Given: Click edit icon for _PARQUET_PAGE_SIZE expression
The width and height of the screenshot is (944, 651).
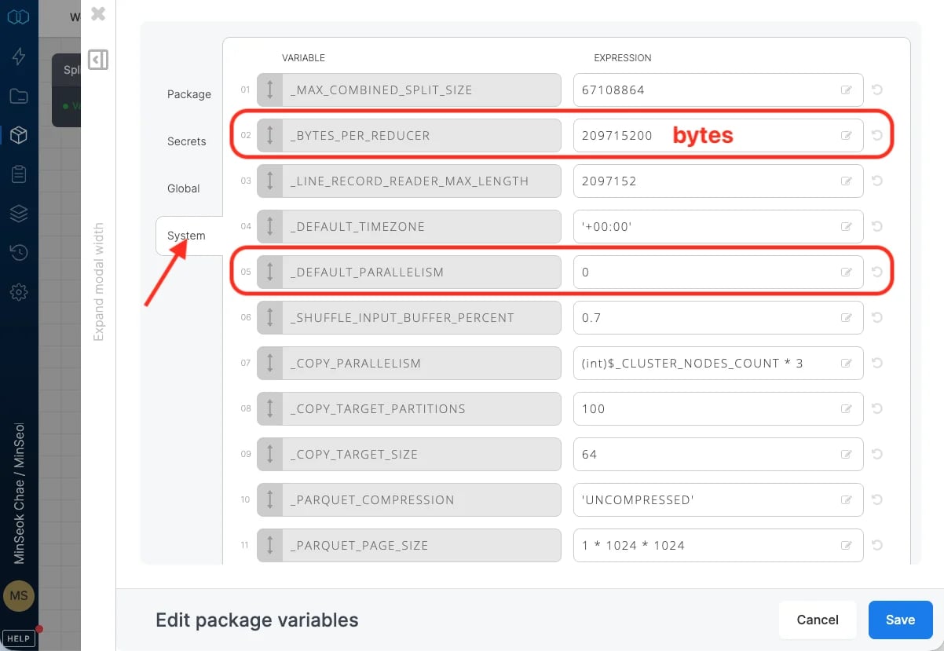Looking at the screenshot, I should [x=847, y=546].
